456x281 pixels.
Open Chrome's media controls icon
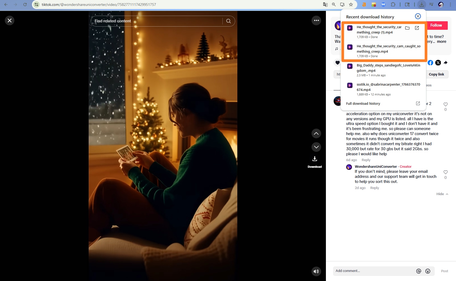(x=431, y=5)
